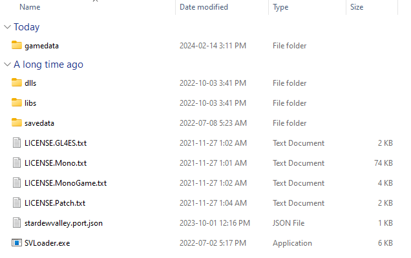
Task: Click the LICENSE.Mono.txt file icon
Action: click(17, 163)
